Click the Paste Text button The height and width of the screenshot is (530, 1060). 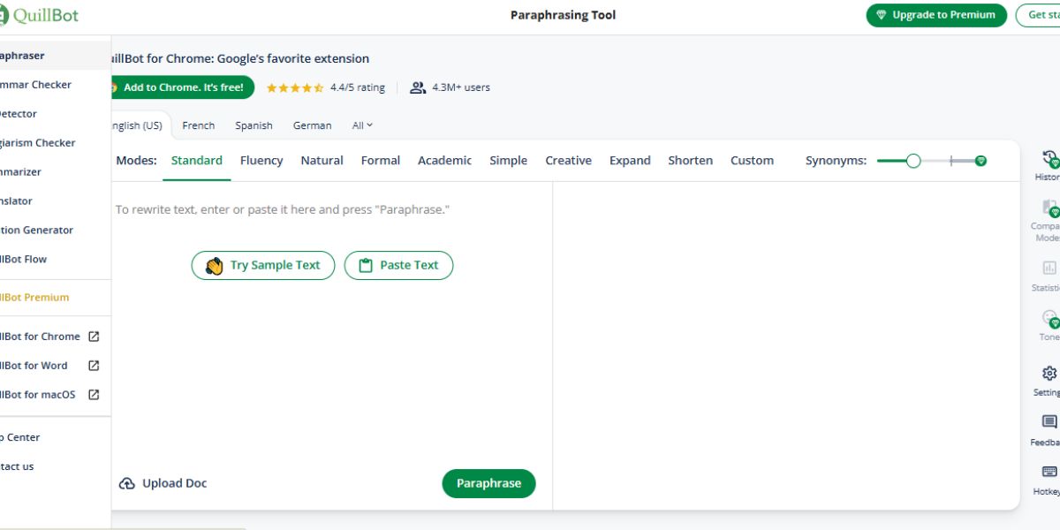398,265
